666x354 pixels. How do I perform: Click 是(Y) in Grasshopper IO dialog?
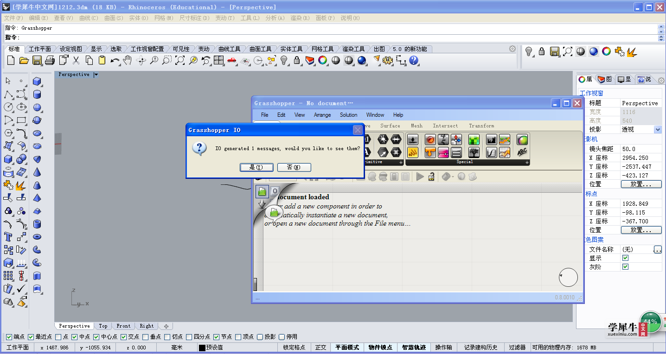256,167
